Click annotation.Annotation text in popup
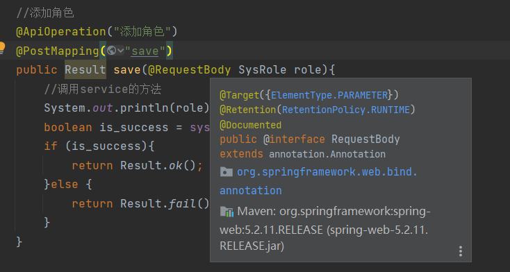The height and width of the screenshot is (272, 510). (327, 154)
